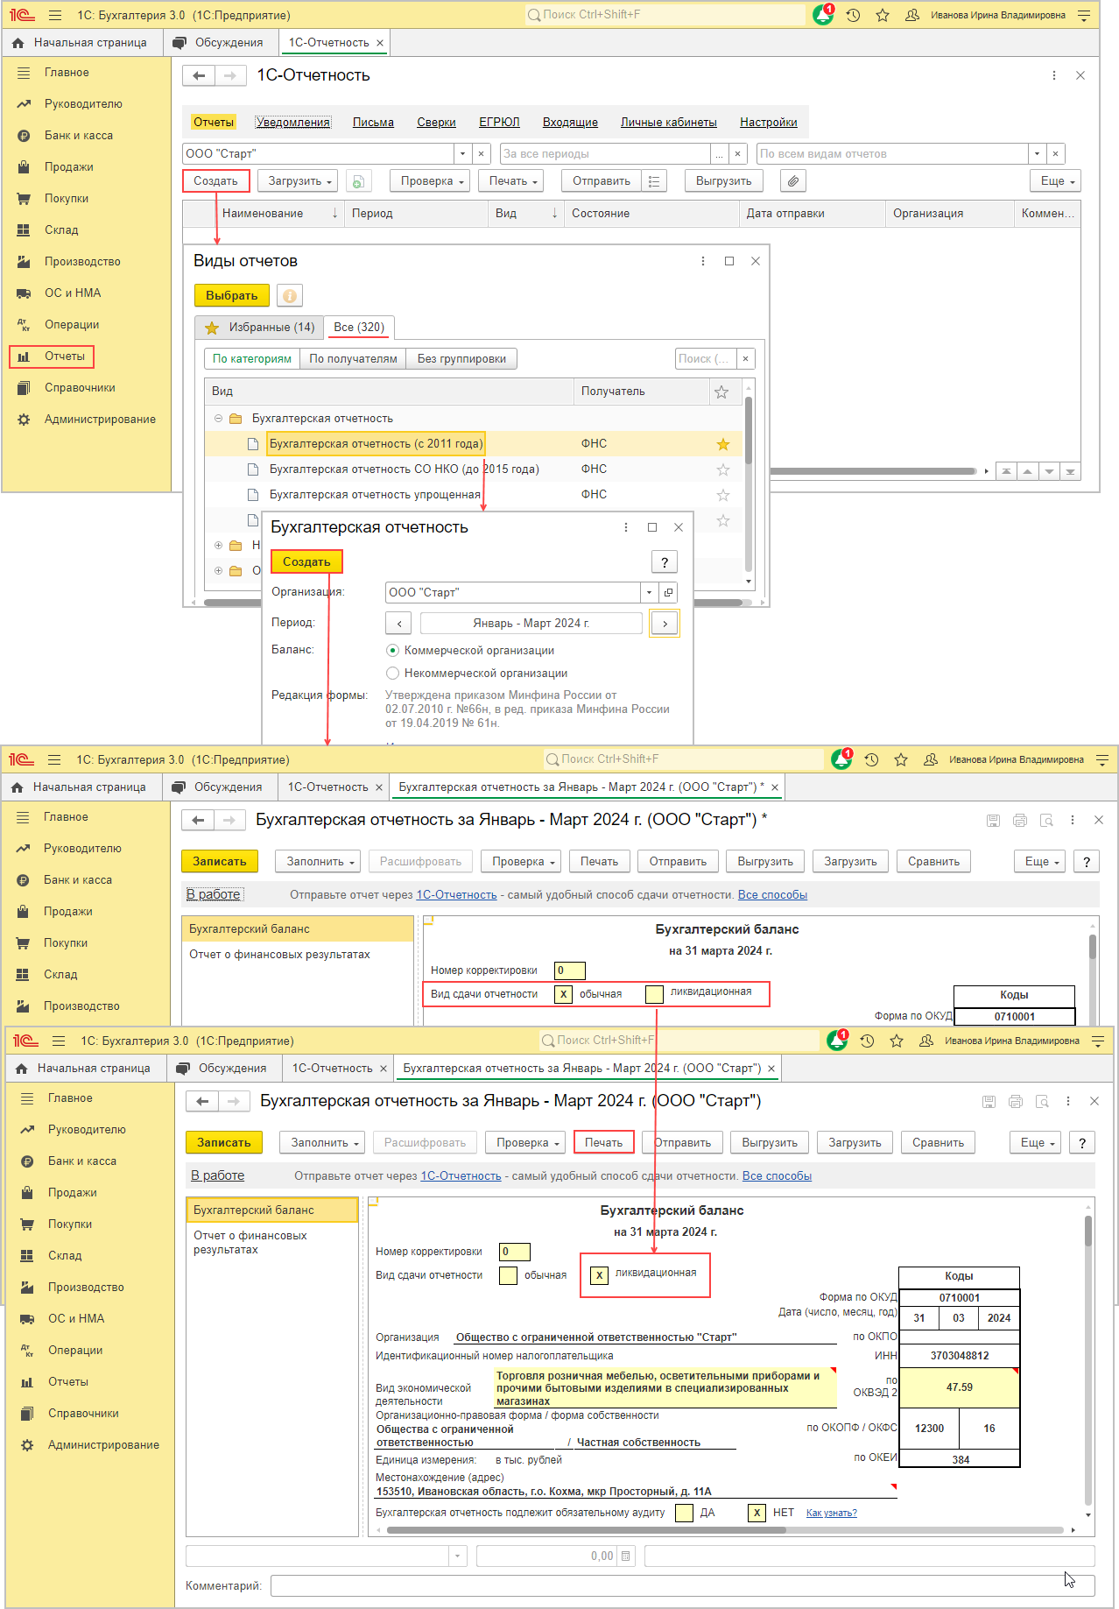Viewport: 1119px width, 1609px height.
Task: Click Записать in the middle report window
Action: [x=220, y=861]
